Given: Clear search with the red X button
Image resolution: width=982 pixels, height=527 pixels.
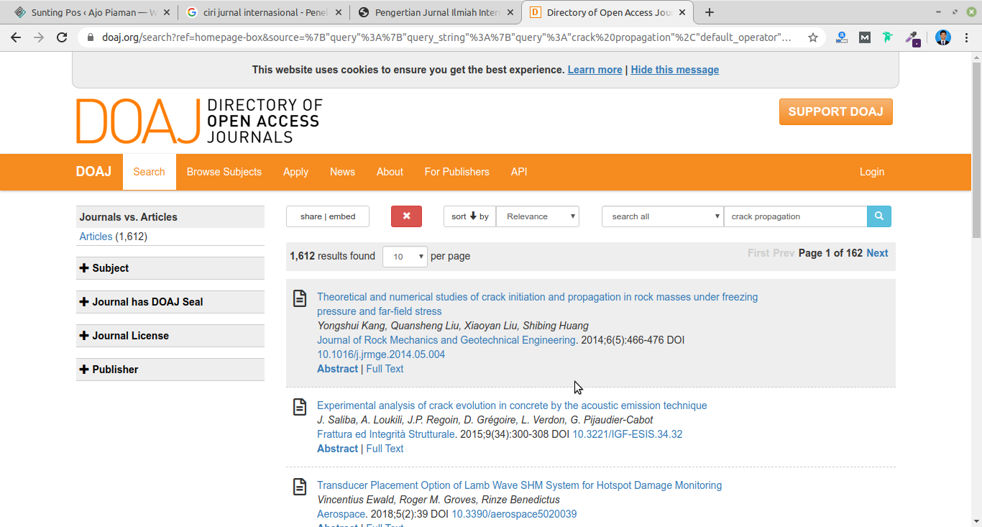Looking at the screenshot, I should 406,216.
